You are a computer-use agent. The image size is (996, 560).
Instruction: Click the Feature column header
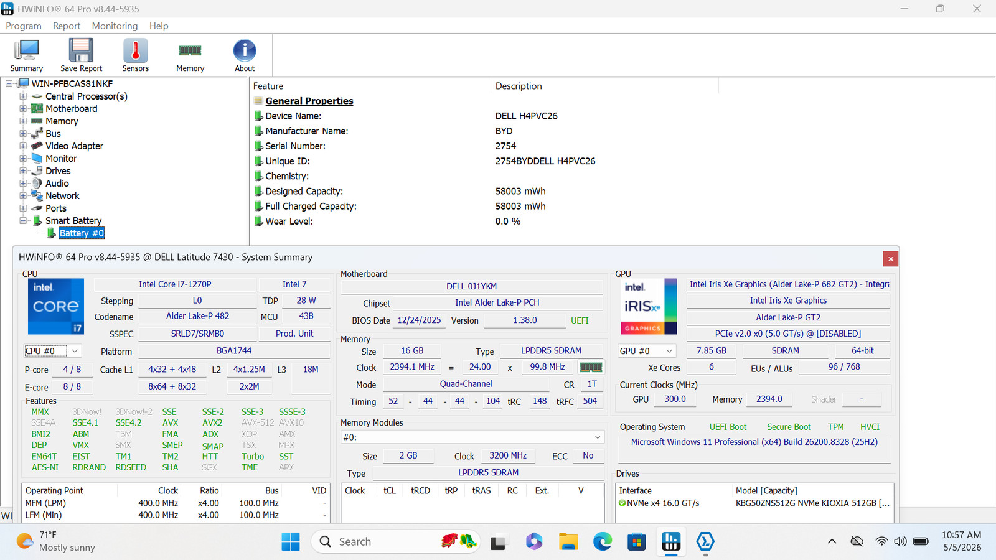pyautogui.click(x=371, y=86)
